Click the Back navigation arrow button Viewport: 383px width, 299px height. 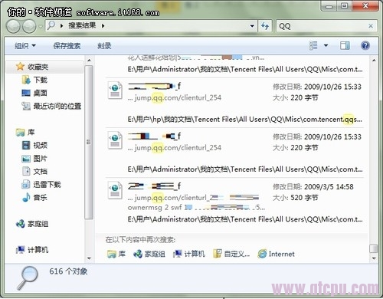click(13, 26)
